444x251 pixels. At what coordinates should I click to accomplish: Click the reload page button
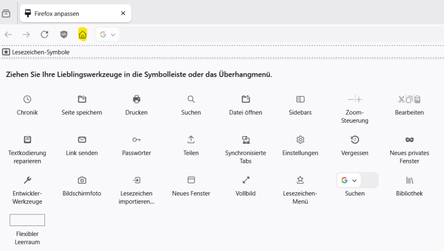(44, 34)
